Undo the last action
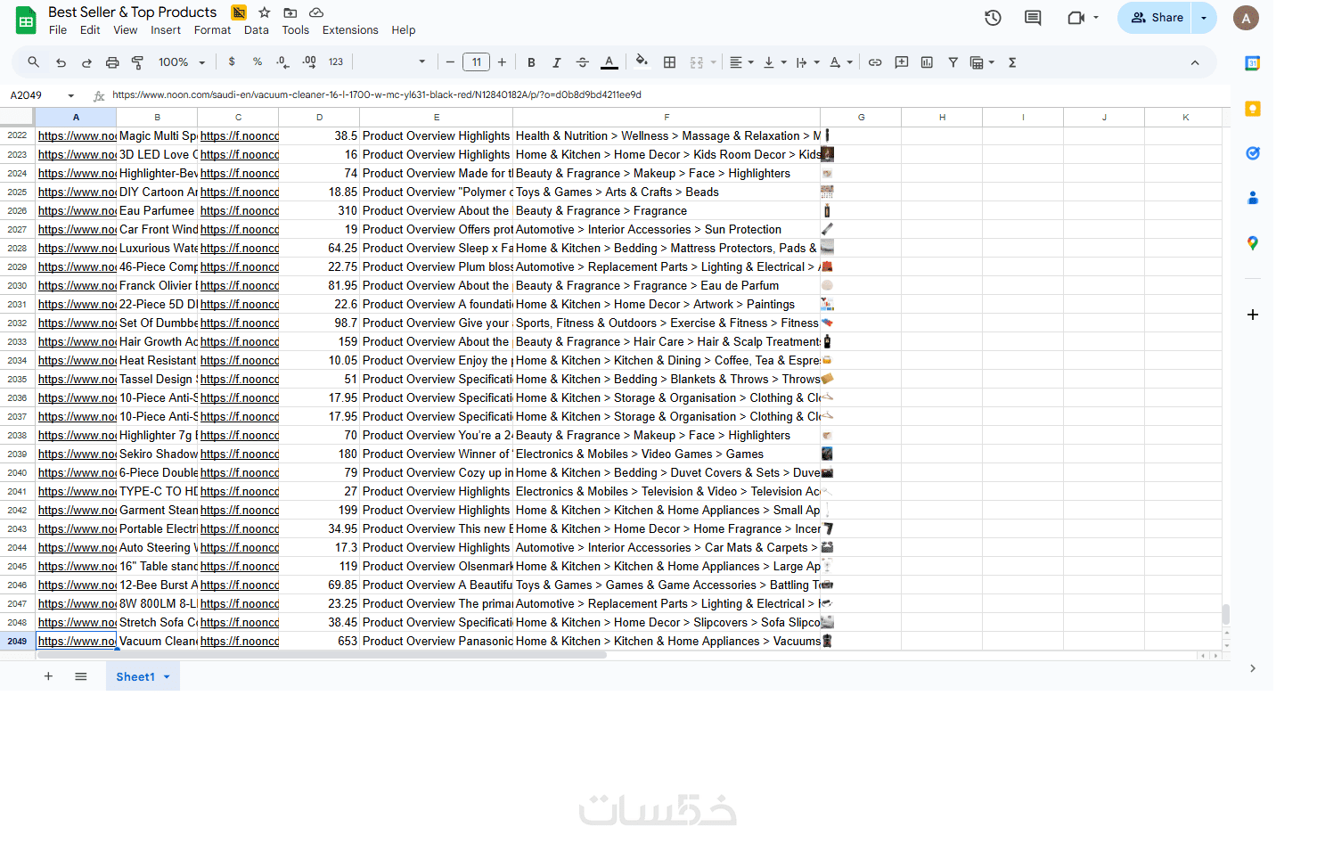Viewport: 1317px width, 843px height. (x=61, y=62)
